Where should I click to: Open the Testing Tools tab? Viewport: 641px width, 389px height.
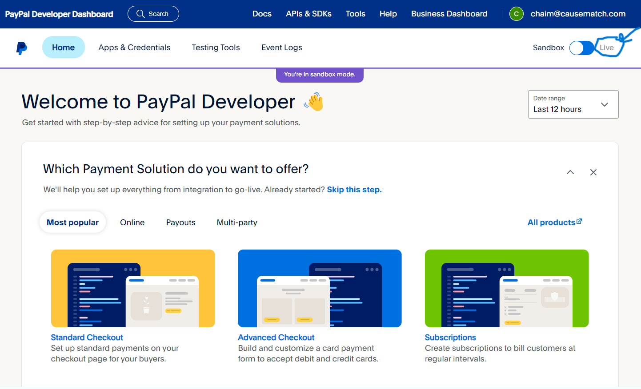tap(216, 48)
